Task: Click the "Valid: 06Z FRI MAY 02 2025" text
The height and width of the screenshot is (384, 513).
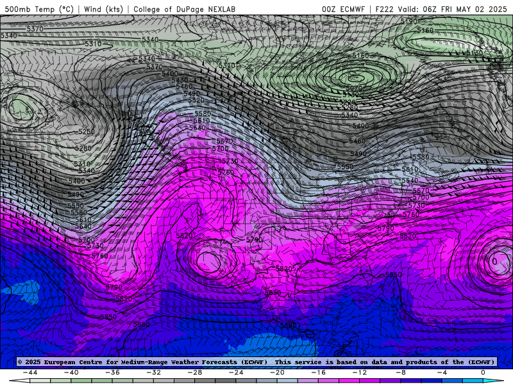Action: click(453, 9)
